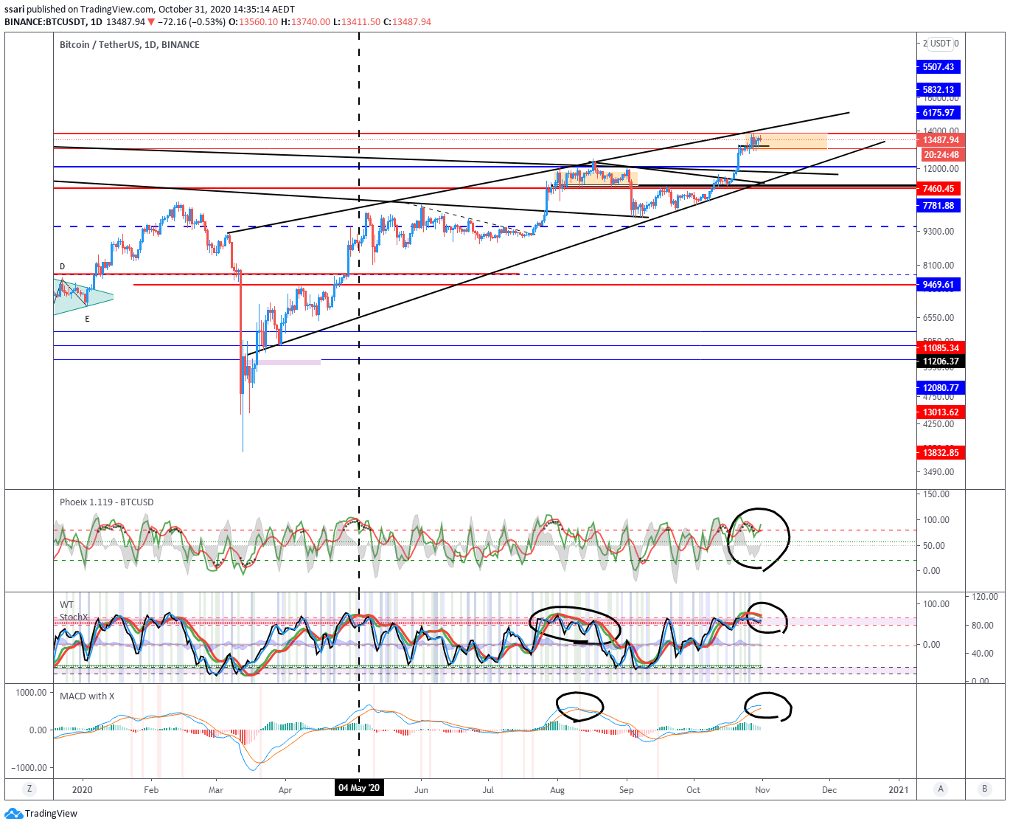Select the D label on triangle pattern

(x=63, y=266)
